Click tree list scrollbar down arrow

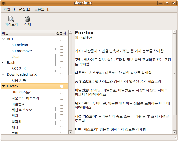[x=70, y=132]
